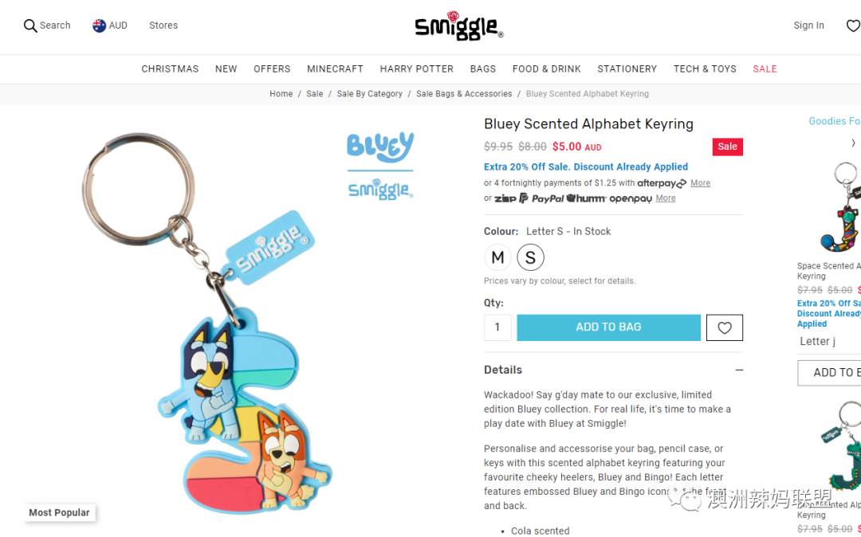Viewport: 861px width, 537px height.
Task: Click the Smiggle logo
Action: point(459,25)
